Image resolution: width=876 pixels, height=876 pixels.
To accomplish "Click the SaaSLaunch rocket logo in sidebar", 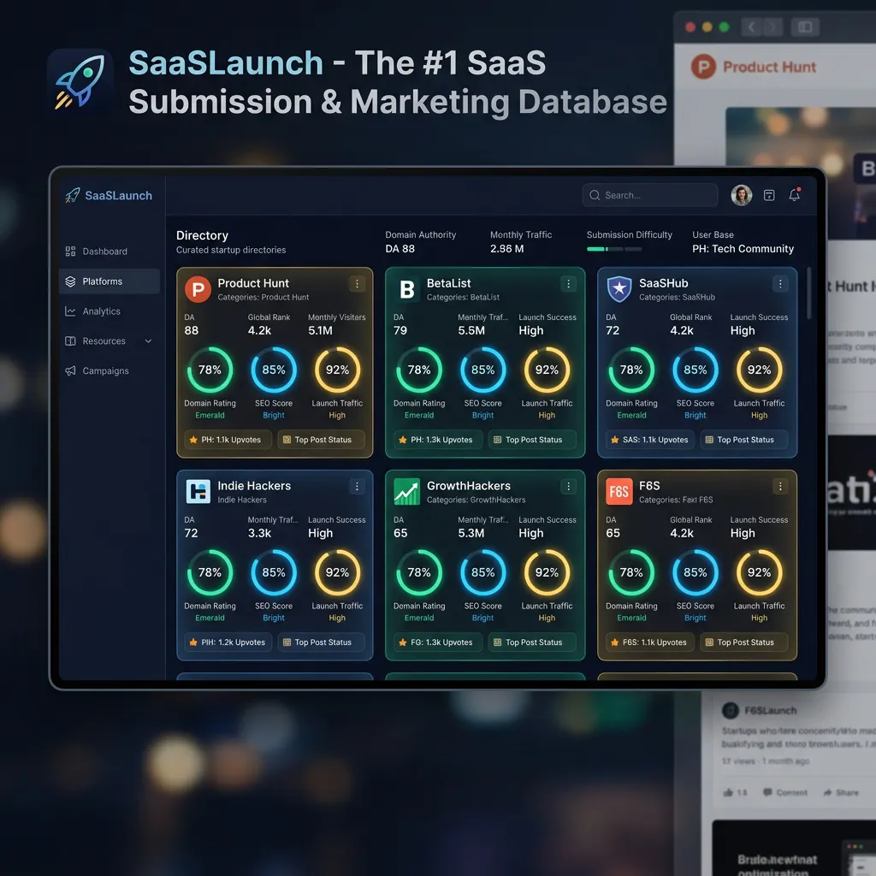I will click(72, 196).
